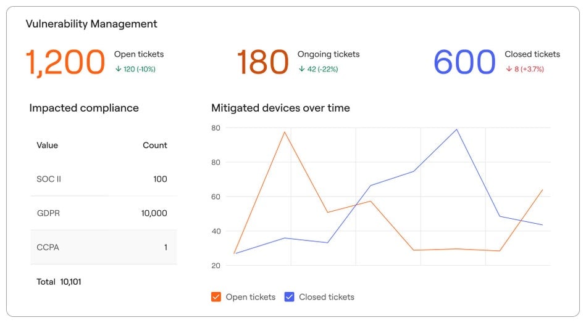Click the 180 ongoing tickets number
The width and height of the screenshot is (586, 323).
(x=262, y=62)
